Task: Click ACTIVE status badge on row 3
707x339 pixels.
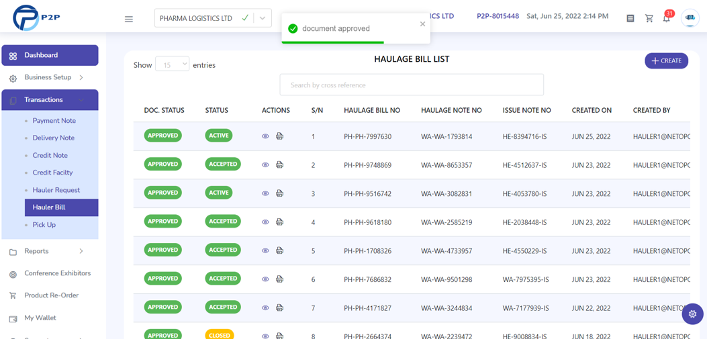Action: (x=219, y=193)
